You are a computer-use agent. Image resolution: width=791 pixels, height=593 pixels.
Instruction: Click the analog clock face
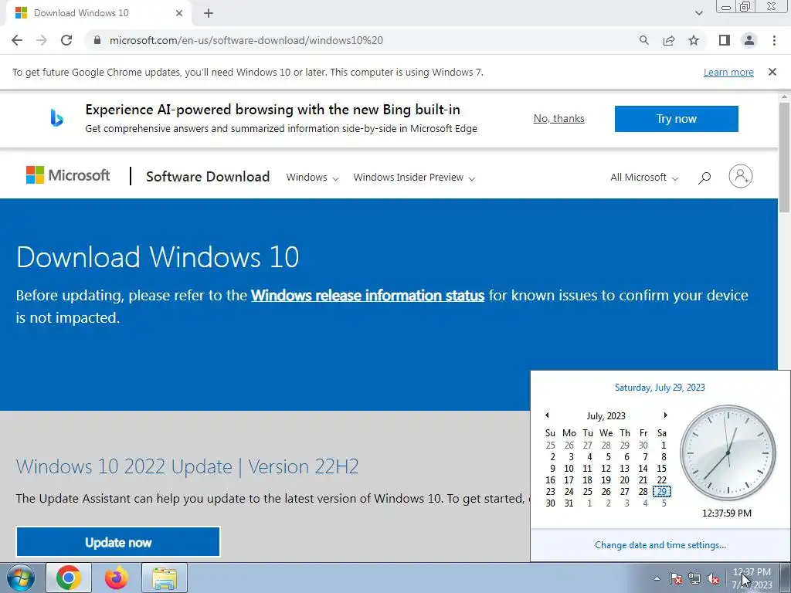point(728,452)
